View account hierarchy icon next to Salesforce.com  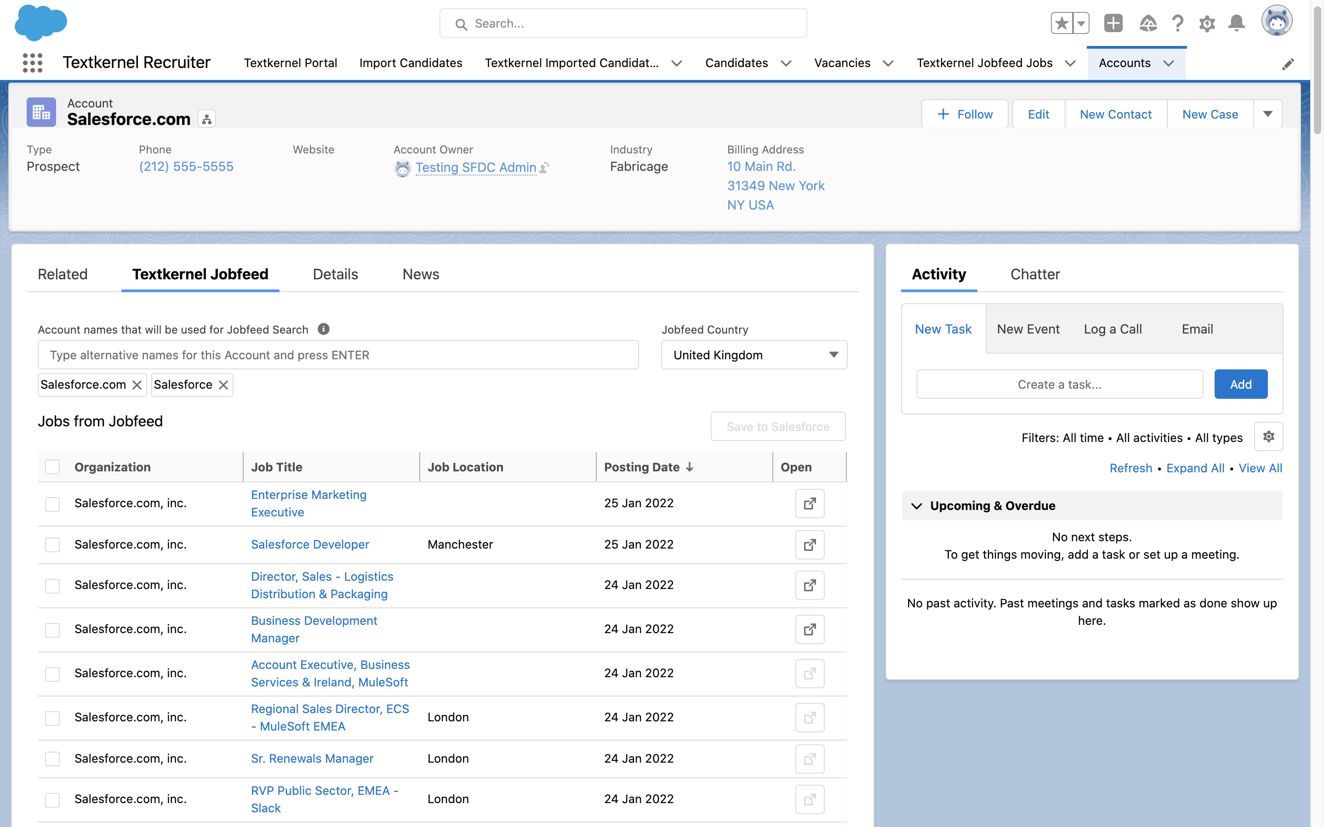click(207, 119)
